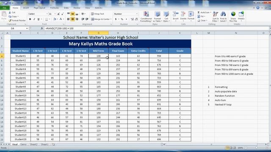Switch to the Insert ribbon tab
The image size is (271, 152).
pos(26,8)
